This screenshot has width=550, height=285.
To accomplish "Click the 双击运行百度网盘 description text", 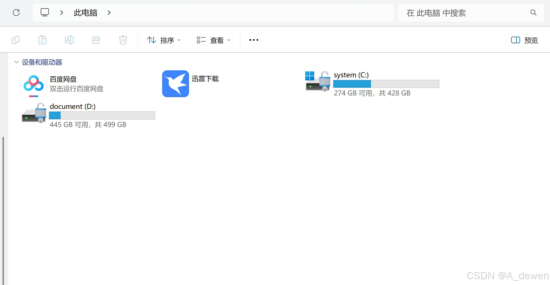I will (77, 89).
